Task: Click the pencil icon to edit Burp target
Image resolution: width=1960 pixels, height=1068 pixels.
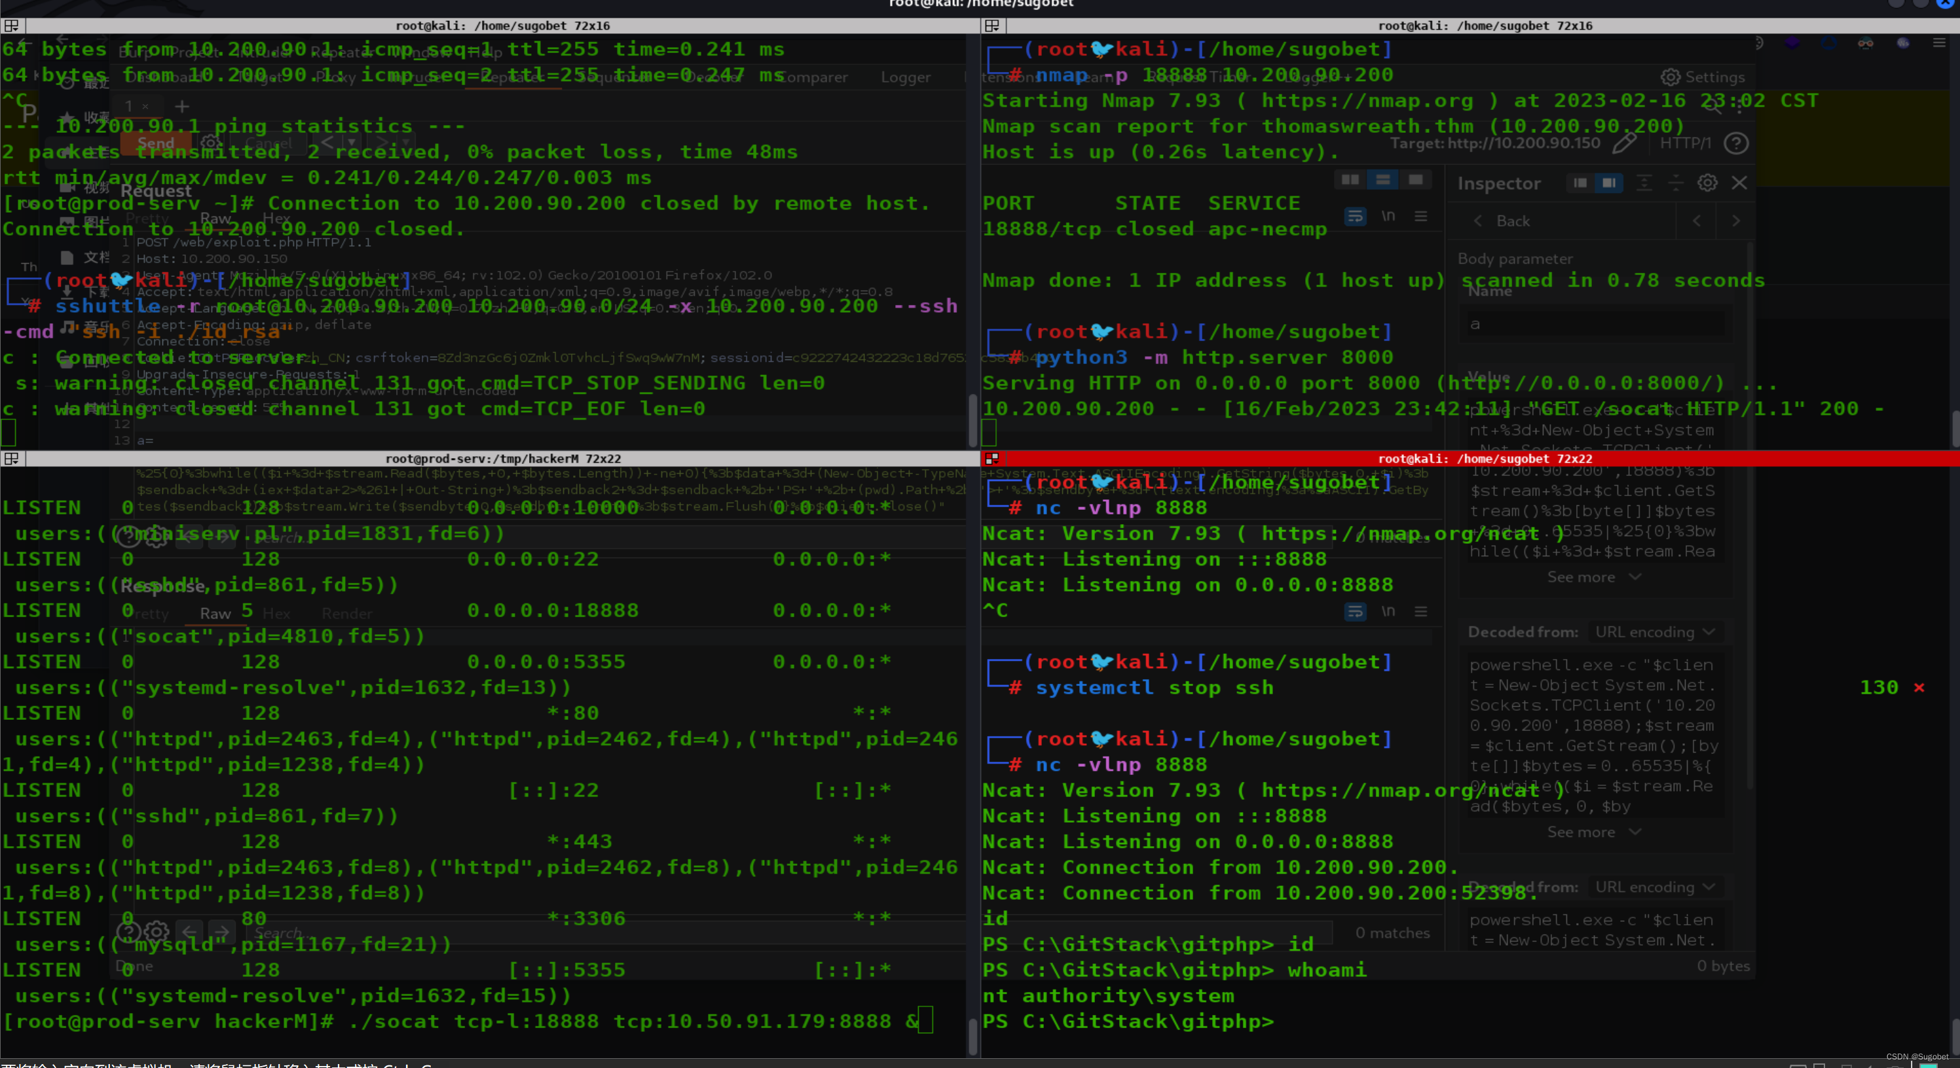Action: point(1625,143)
